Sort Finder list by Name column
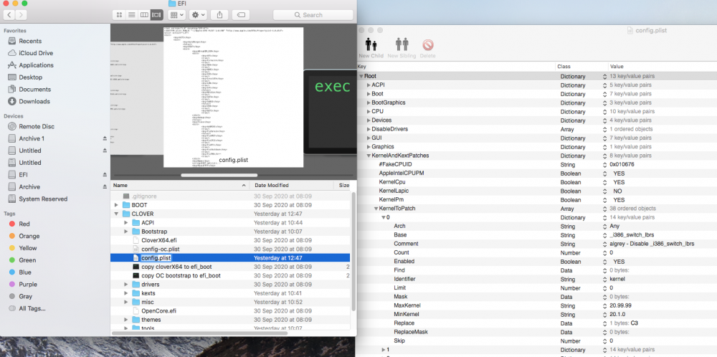The height and width of the screenshot is (357, 717). pos(180,186)
